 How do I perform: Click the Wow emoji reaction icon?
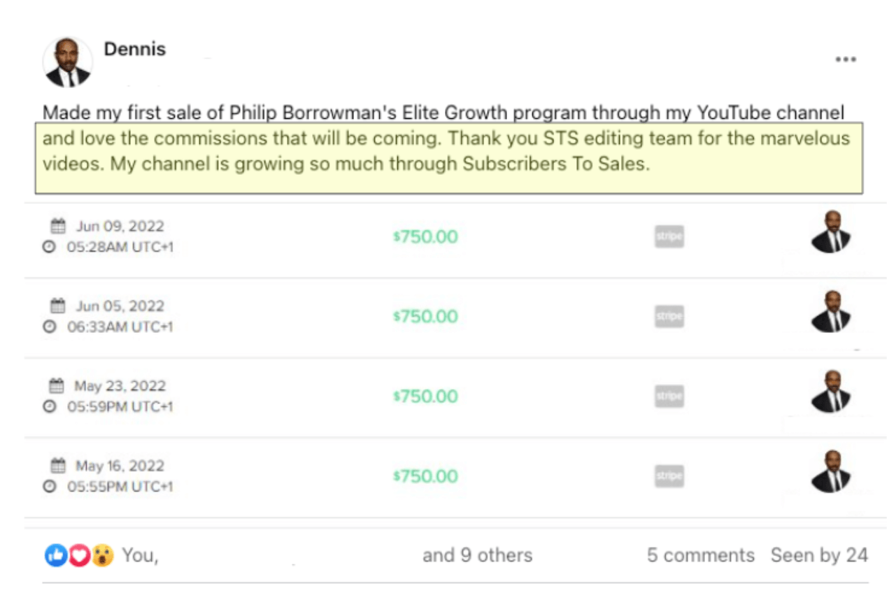coord(102,556)
